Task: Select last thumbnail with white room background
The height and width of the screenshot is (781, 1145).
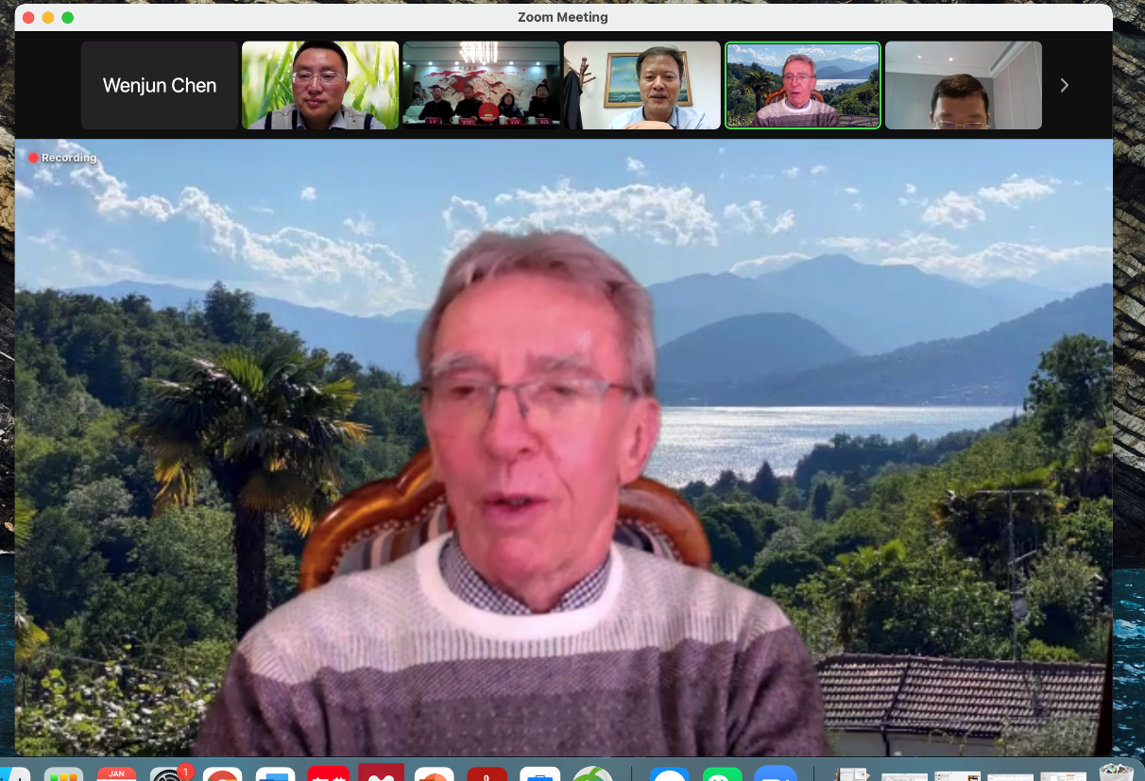Action: click(963, 85)
